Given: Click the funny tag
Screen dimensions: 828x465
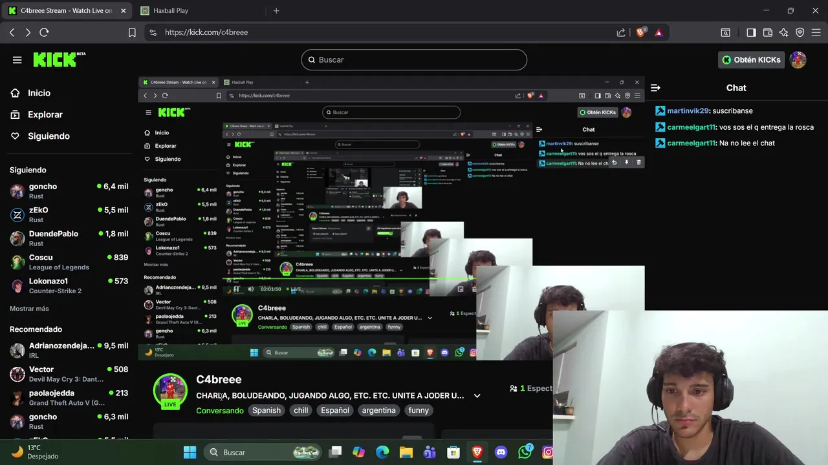Looking at the screenshot, I should click(x=419, y=410).
